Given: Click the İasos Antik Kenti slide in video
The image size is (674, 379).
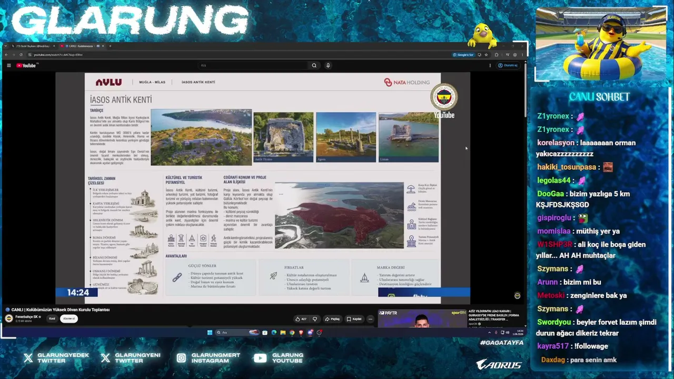Looking at the screenshot, I should click(x=263, y=188).
